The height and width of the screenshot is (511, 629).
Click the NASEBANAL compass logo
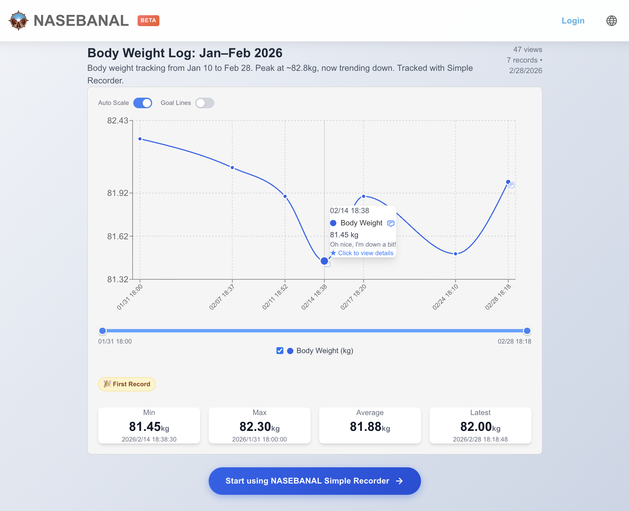[x=19, y=21]
